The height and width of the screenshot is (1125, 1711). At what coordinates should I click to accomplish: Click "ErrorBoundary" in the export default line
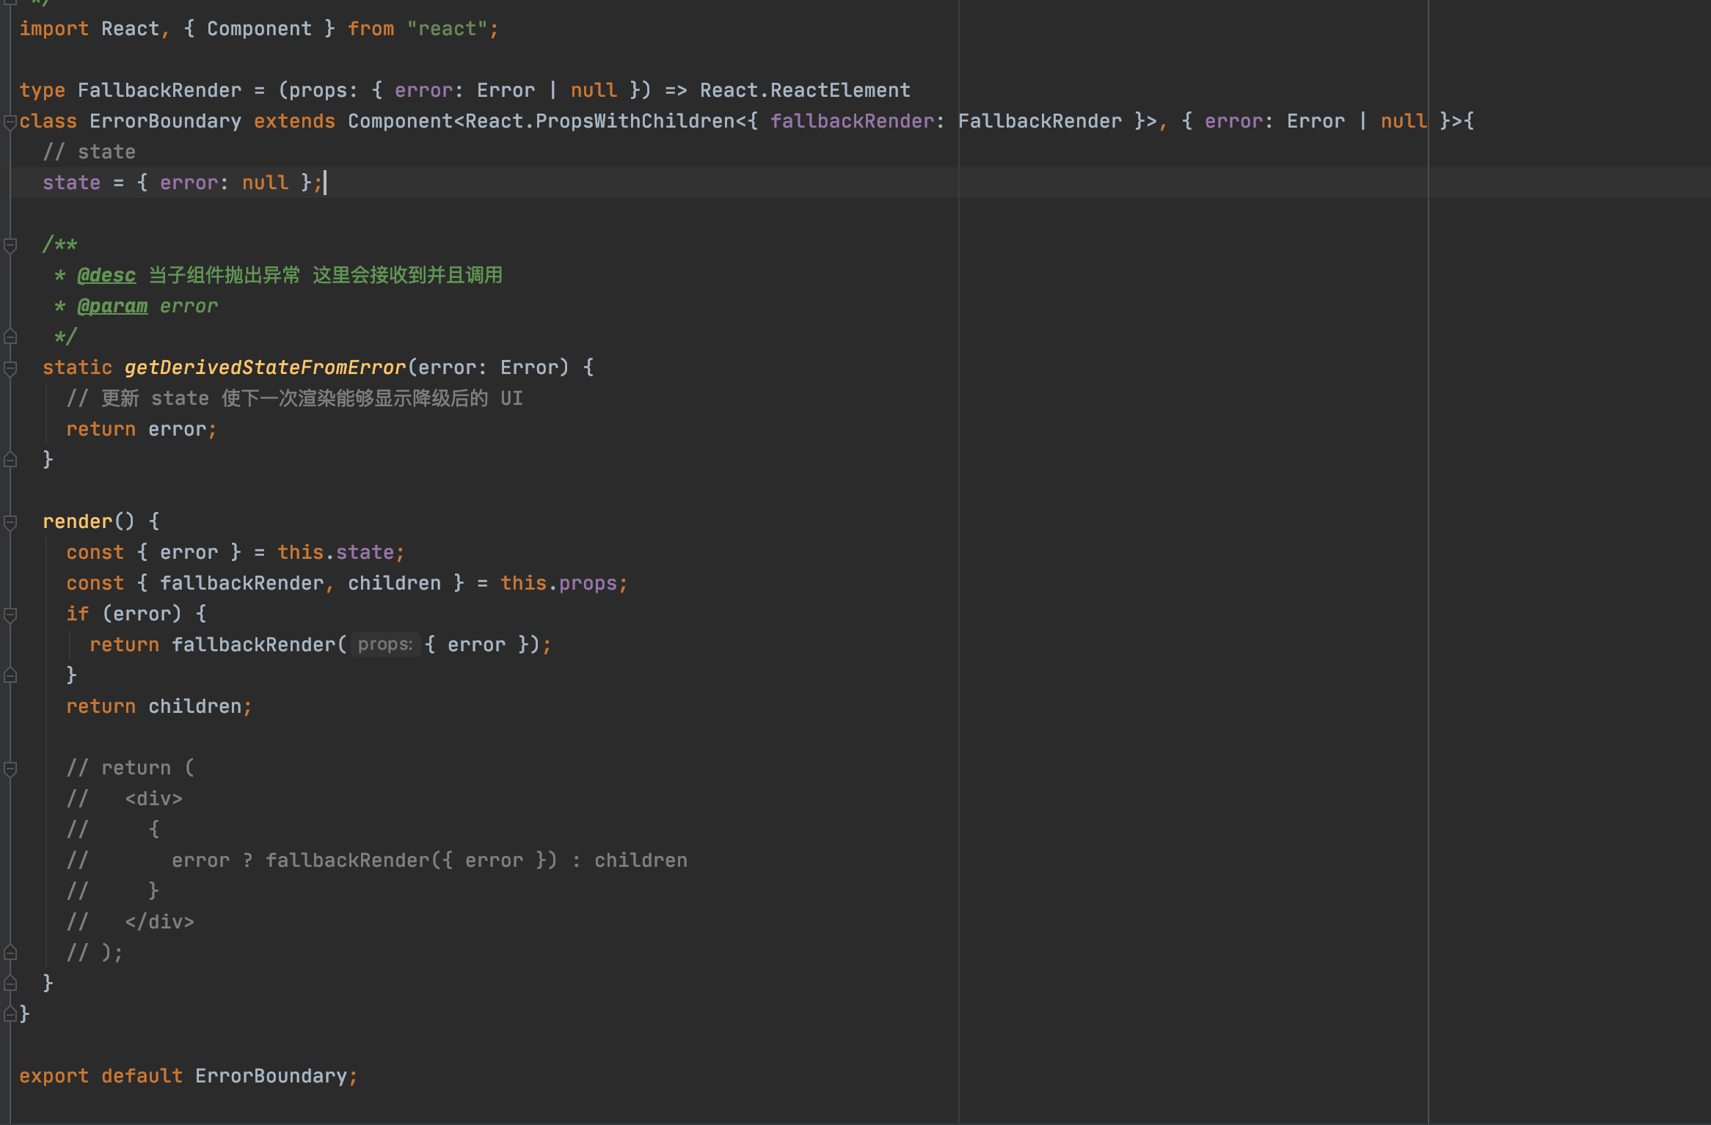point(271,1076)
